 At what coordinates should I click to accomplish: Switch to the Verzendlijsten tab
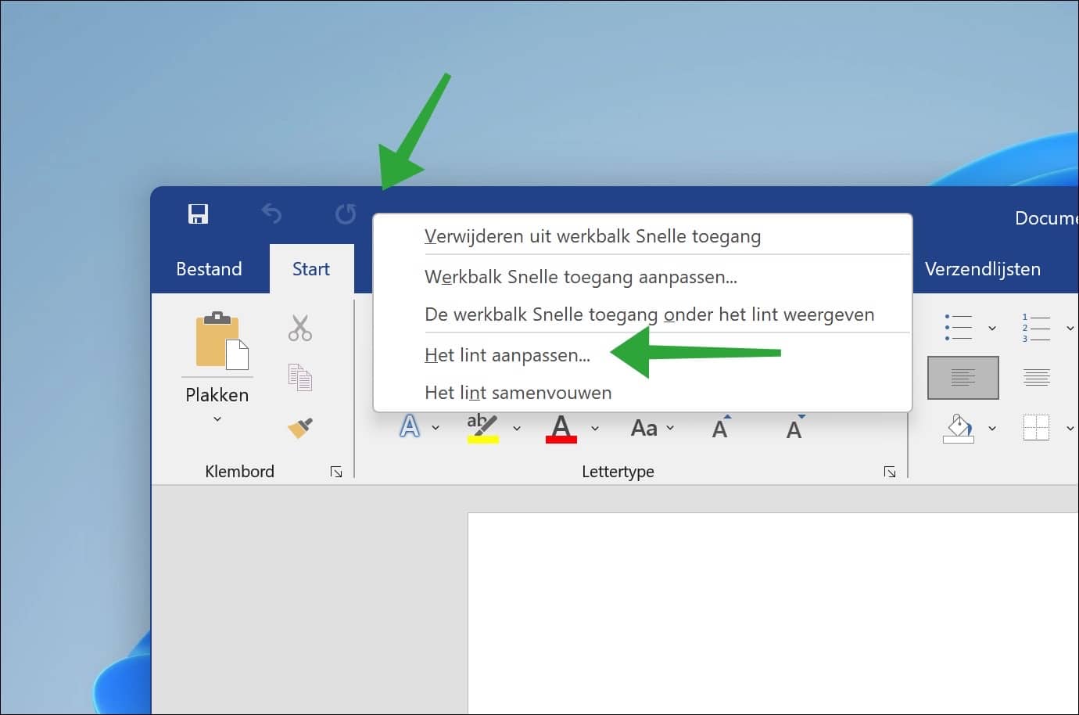(982, 268)
